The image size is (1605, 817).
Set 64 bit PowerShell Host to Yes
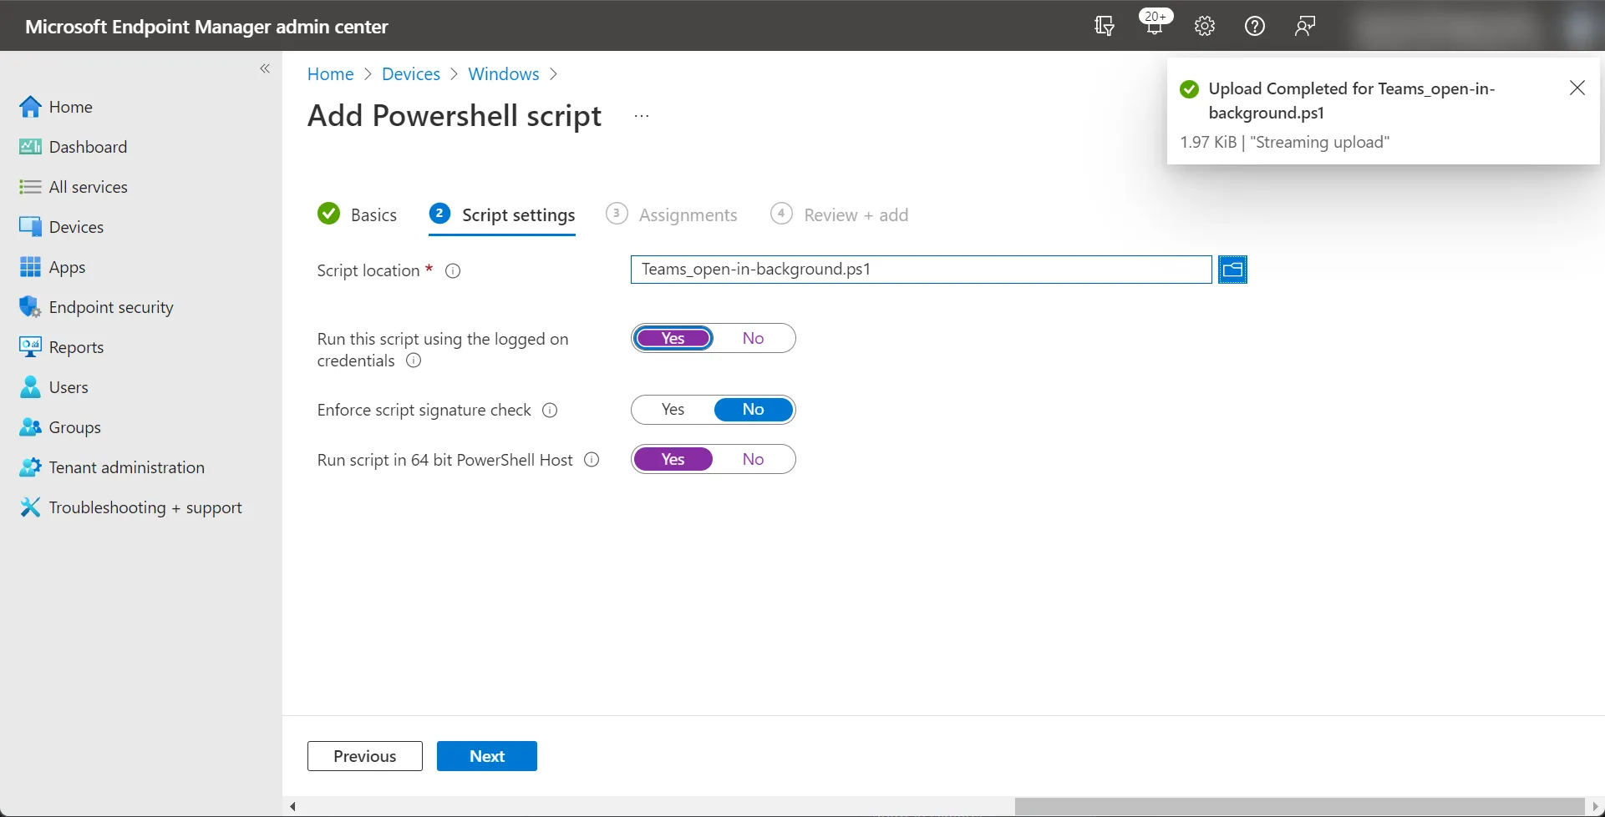[x=673, y=460]
